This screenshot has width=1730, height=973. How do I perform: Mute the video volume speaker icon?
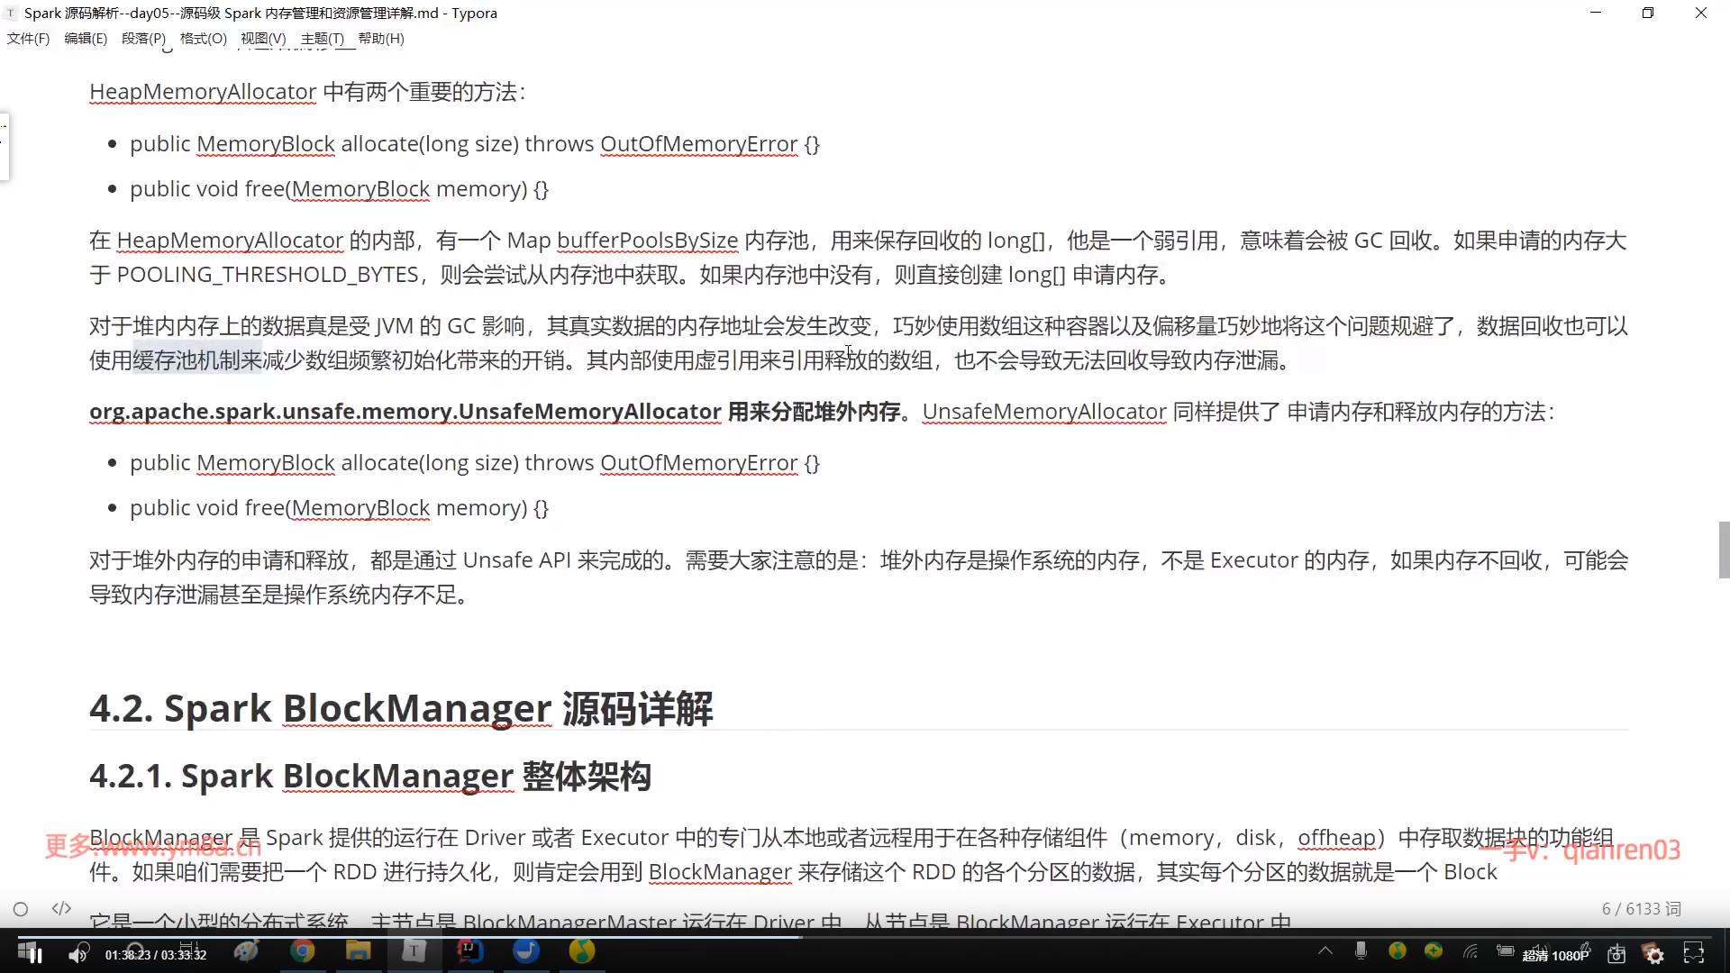point(78,954)
